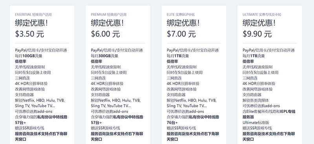Click 私有协议中转线路 text in ESSENTIAL card
314x144 pixels.
tap(52, 117)
